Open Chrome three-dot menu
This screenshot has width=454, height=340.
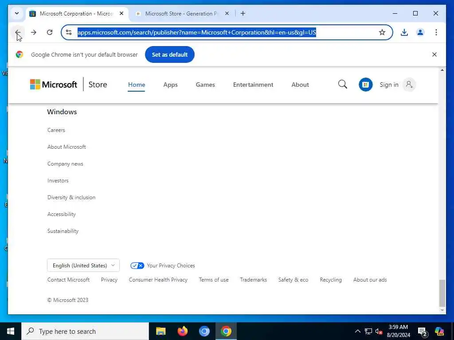[x=436, y=32]
